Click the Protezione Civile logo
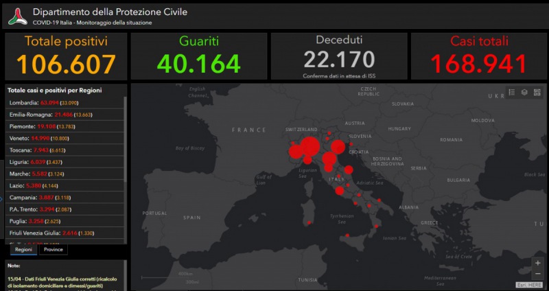Image resolution: width=549 pixels, height=291 pixels. tap(16, 16)
